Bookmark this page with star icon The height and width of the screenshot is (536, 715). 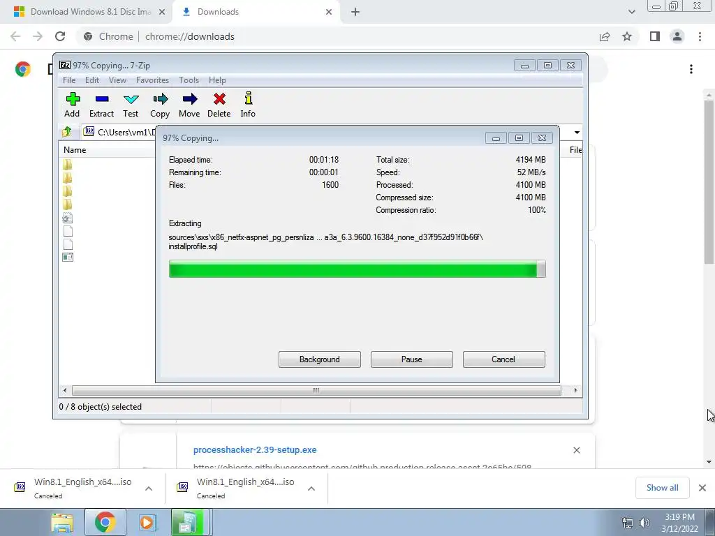pyautogui.click(x=627, y=36)
